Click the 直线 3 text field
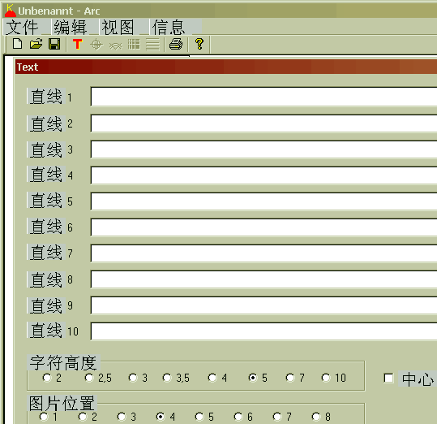This screenshot has height=424, width=437. point(263,149)
